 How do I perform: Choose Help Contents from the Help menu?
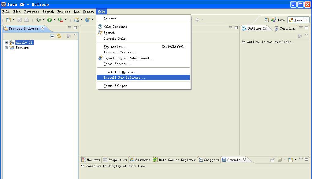pos(143,27)
